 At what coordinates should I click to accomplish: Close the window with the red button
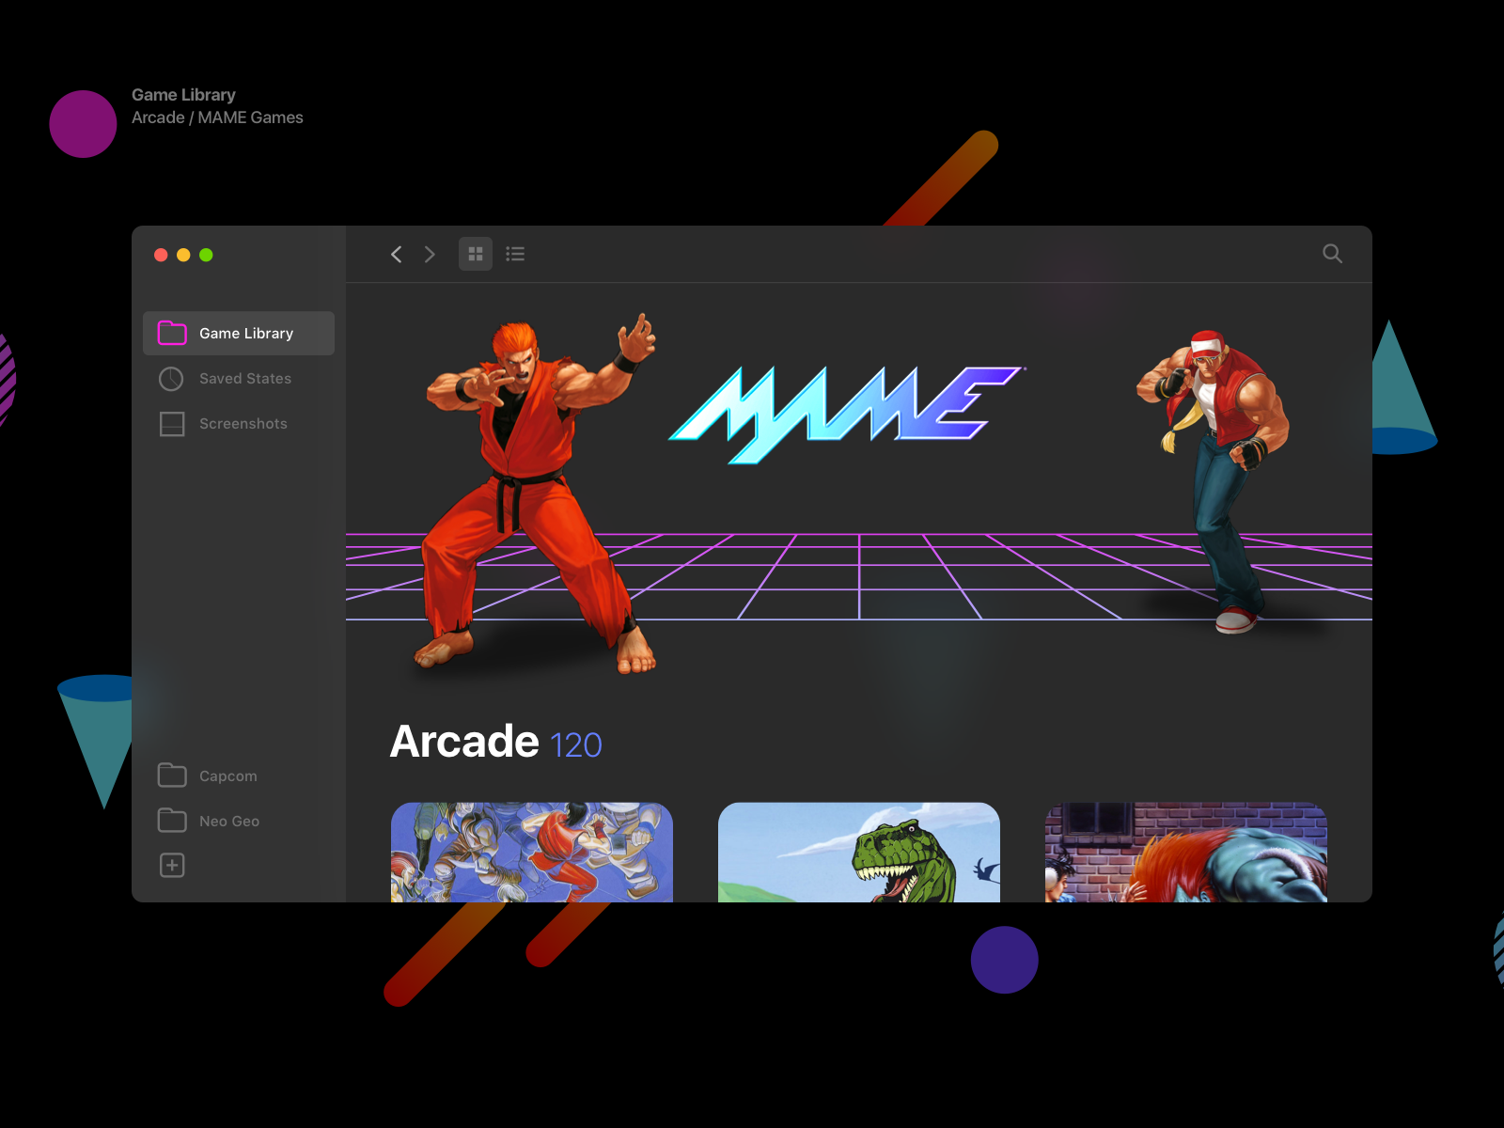tap(161, 255)
